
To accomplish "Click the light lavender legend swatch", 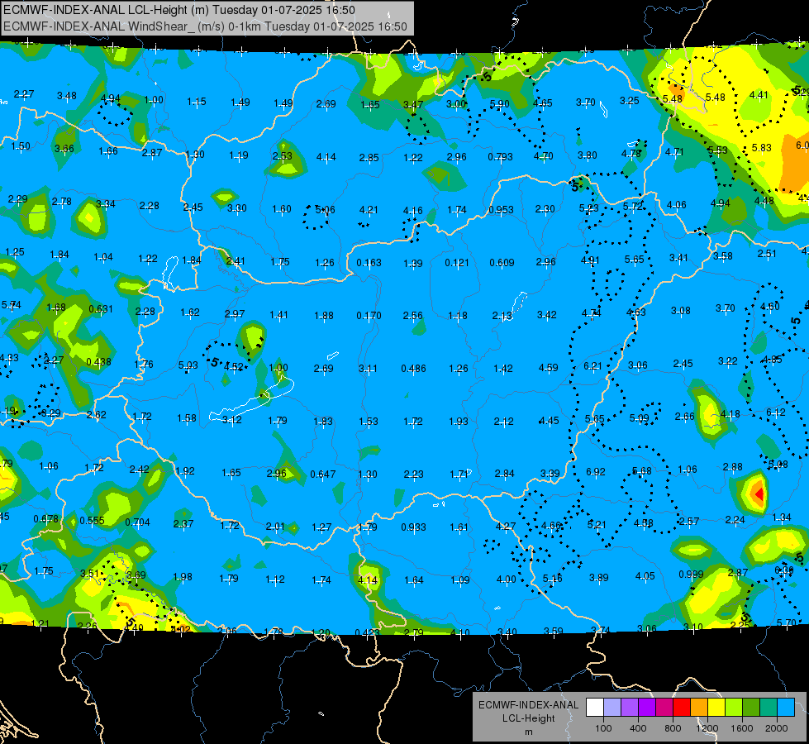I will coord(612,707).
